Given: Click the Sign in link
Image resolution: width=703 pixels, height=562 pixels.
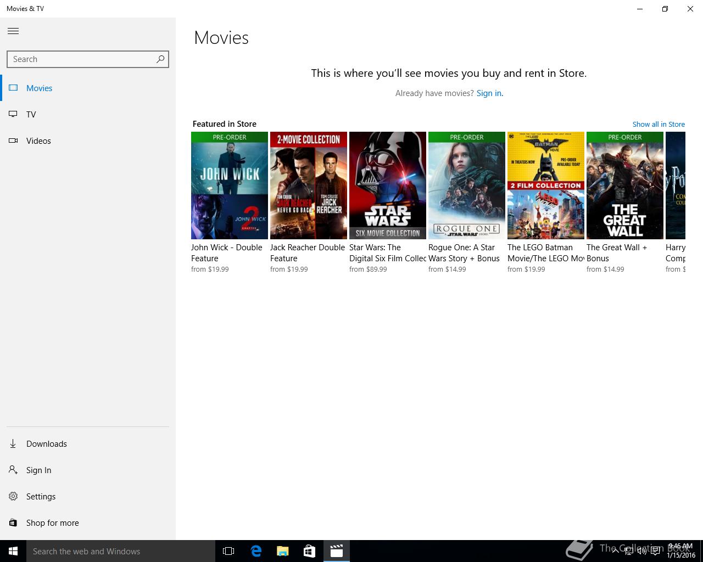Looking at the screenshot, I should 489,93.
